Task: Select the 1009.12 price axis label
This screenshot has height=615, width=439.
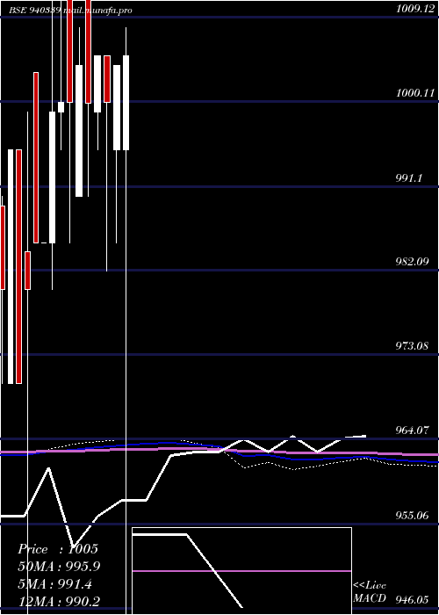Action: click(x=415, y=9)
